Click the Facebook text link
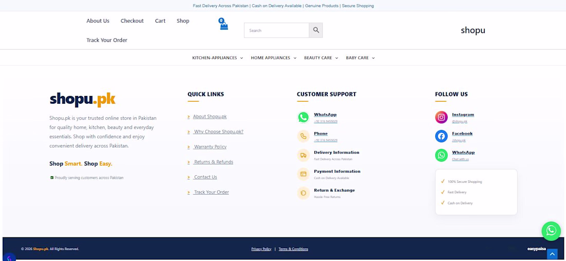This screenshot has height=261, width=566. tap(463, 134)
